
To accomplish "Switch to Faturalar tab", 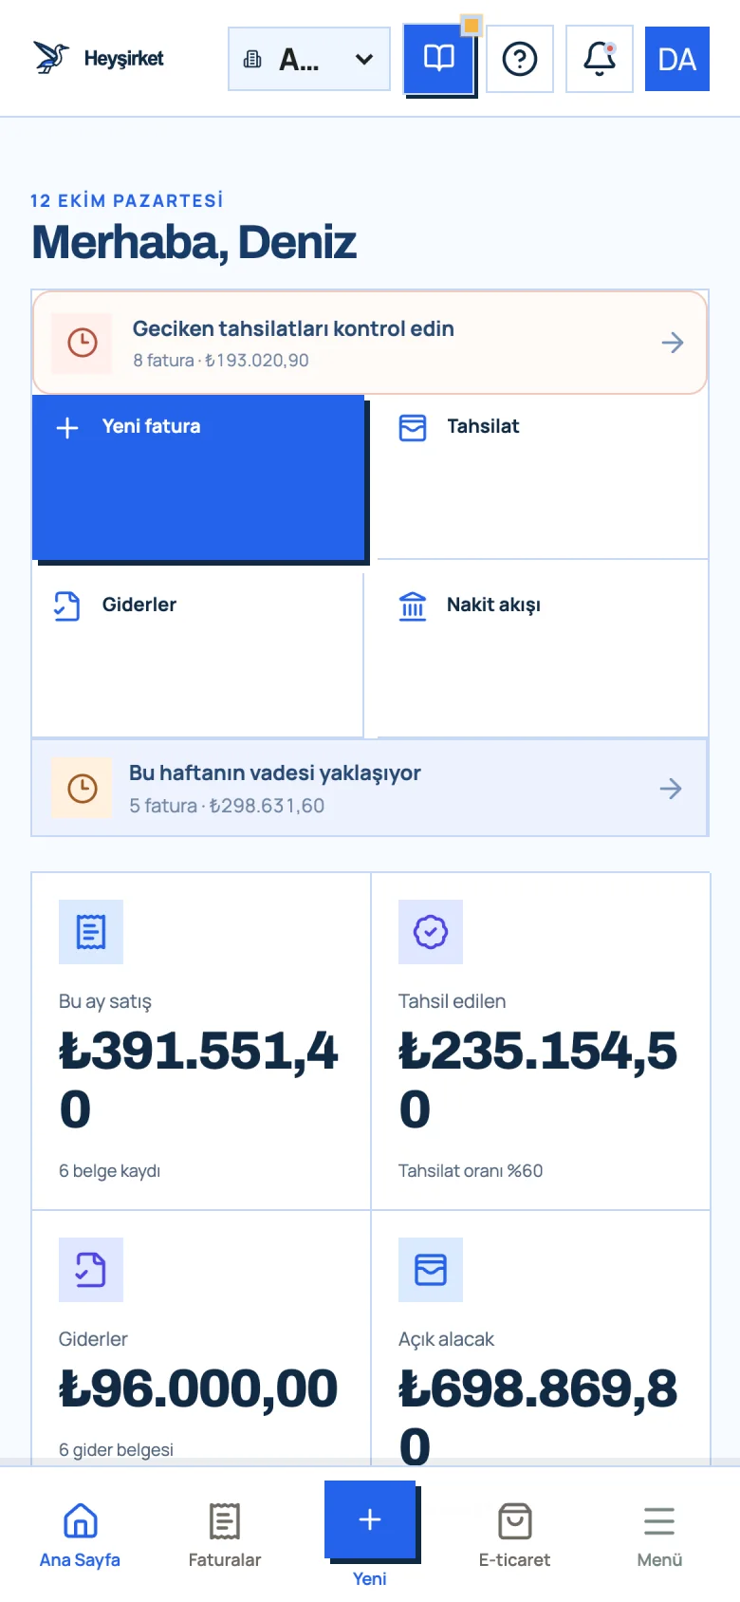I will [225, 1536].
